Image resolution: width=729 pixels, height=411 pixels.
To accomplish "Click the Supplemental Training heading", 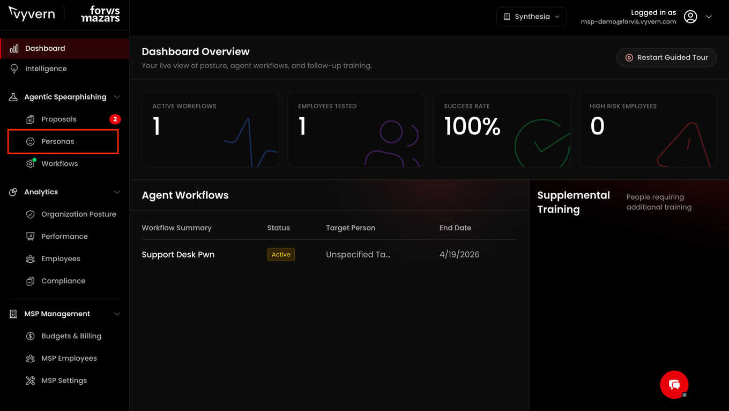I will (574, 202).
